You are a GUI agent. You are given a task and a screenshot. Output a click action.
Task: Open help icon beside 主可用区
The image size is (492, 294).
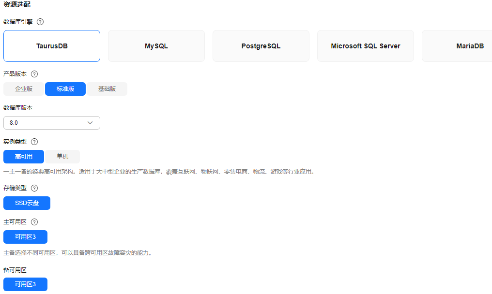pos(34,222)
